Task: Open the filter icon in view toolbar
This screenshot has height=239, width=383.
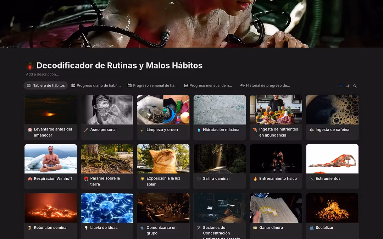Action: click(340, 86)
